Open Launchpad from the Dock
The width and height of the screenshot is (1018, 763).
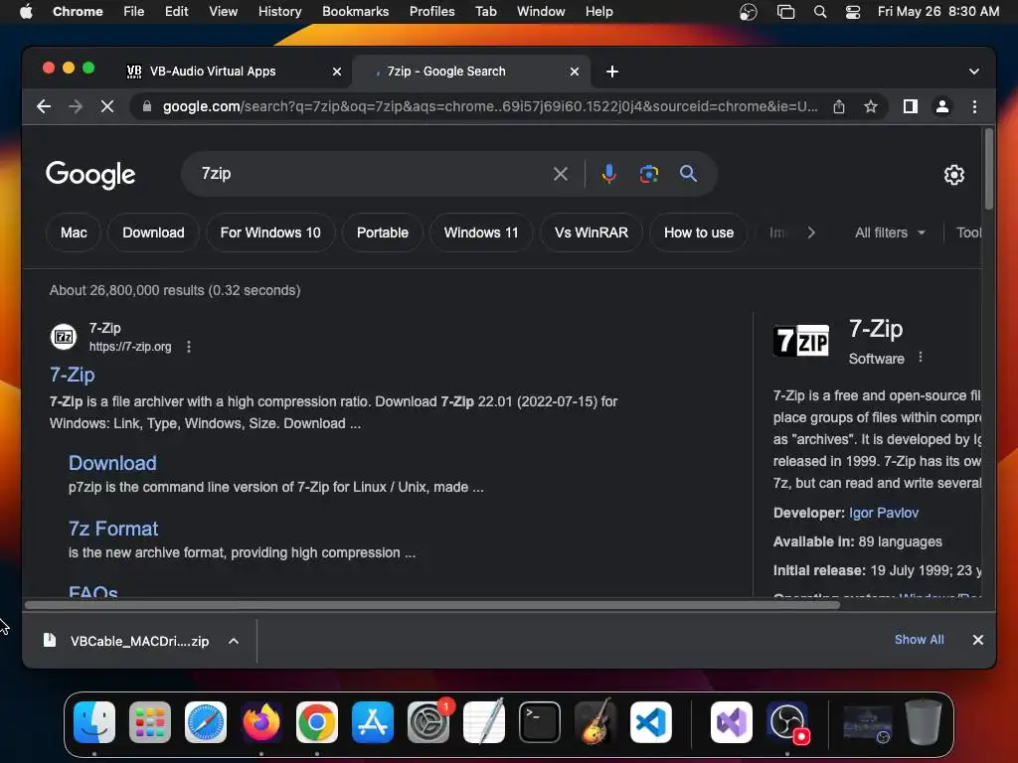click(x=150, y=722)
